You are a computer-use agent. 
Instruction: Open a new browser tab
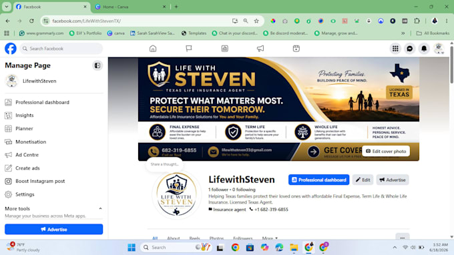(x=176, y=7)
